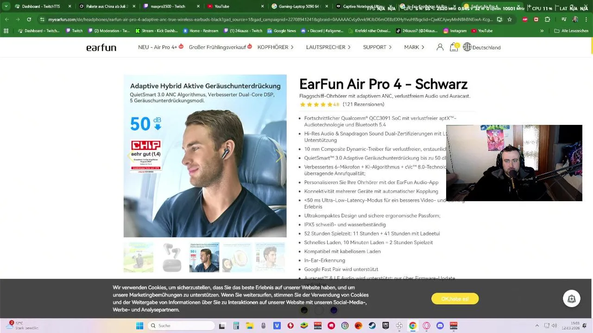
Task: Switch to Pakete aus China tab
Action: (x=107, y=6)
